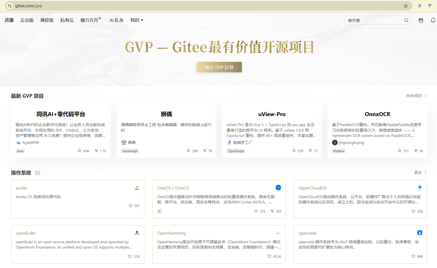The height and width of the screenshot is (268, 437).
Task: Click the 操作系统 section heading
Action: (21, 173)
